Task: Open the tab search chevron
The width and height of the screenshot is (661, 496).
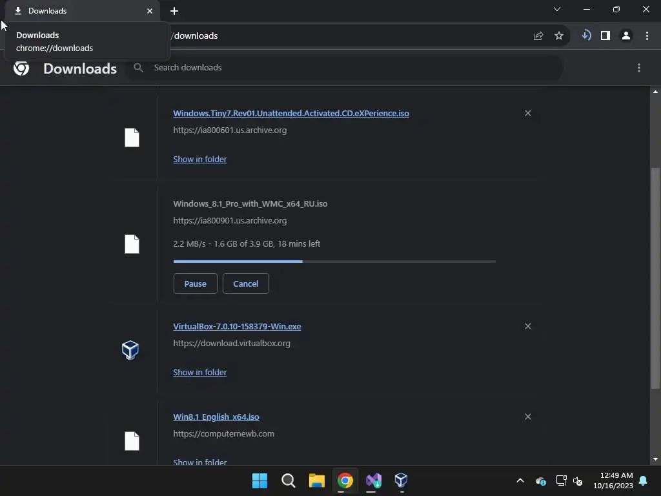Action: coord(557,9)
